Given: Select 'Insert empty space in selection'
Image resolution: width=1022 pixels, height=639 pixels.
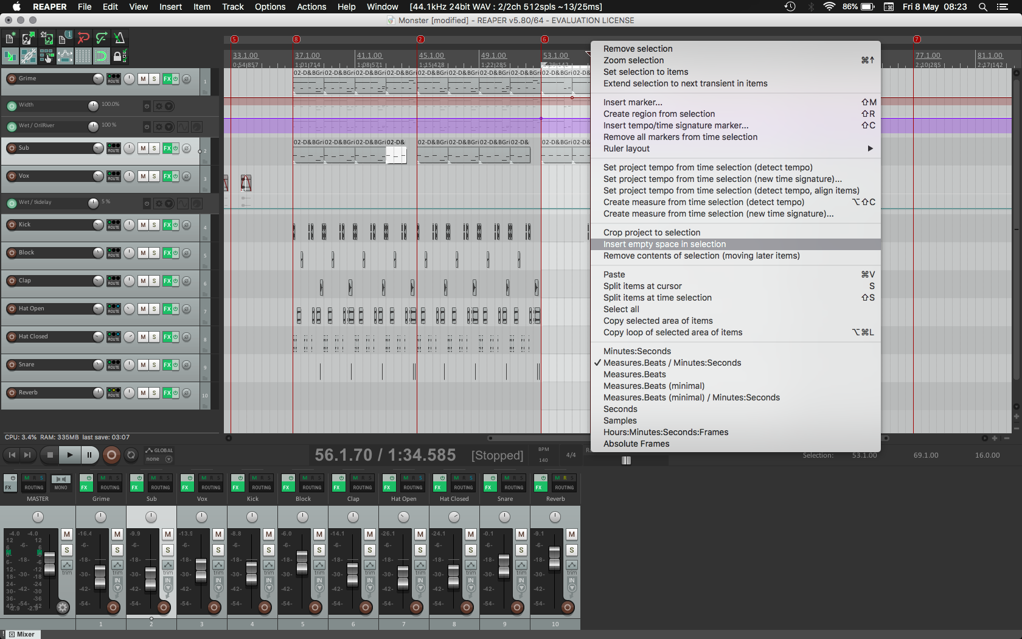Looking at the screenshot, I should [x=735, y=244].
